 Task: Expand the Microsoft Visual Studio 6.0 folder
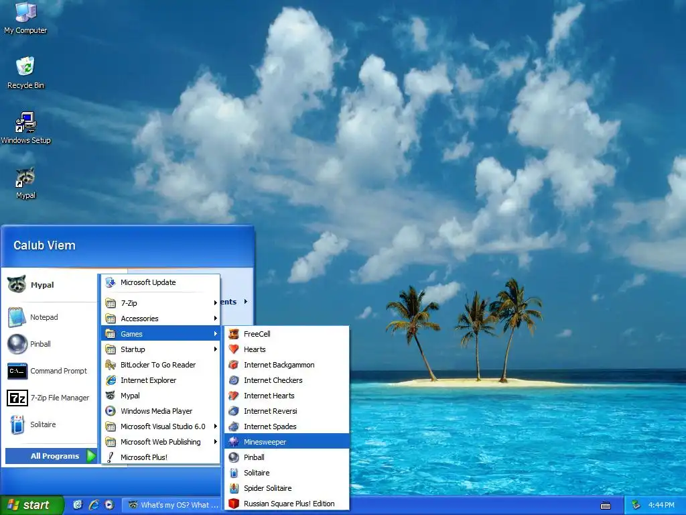point(161,426)
